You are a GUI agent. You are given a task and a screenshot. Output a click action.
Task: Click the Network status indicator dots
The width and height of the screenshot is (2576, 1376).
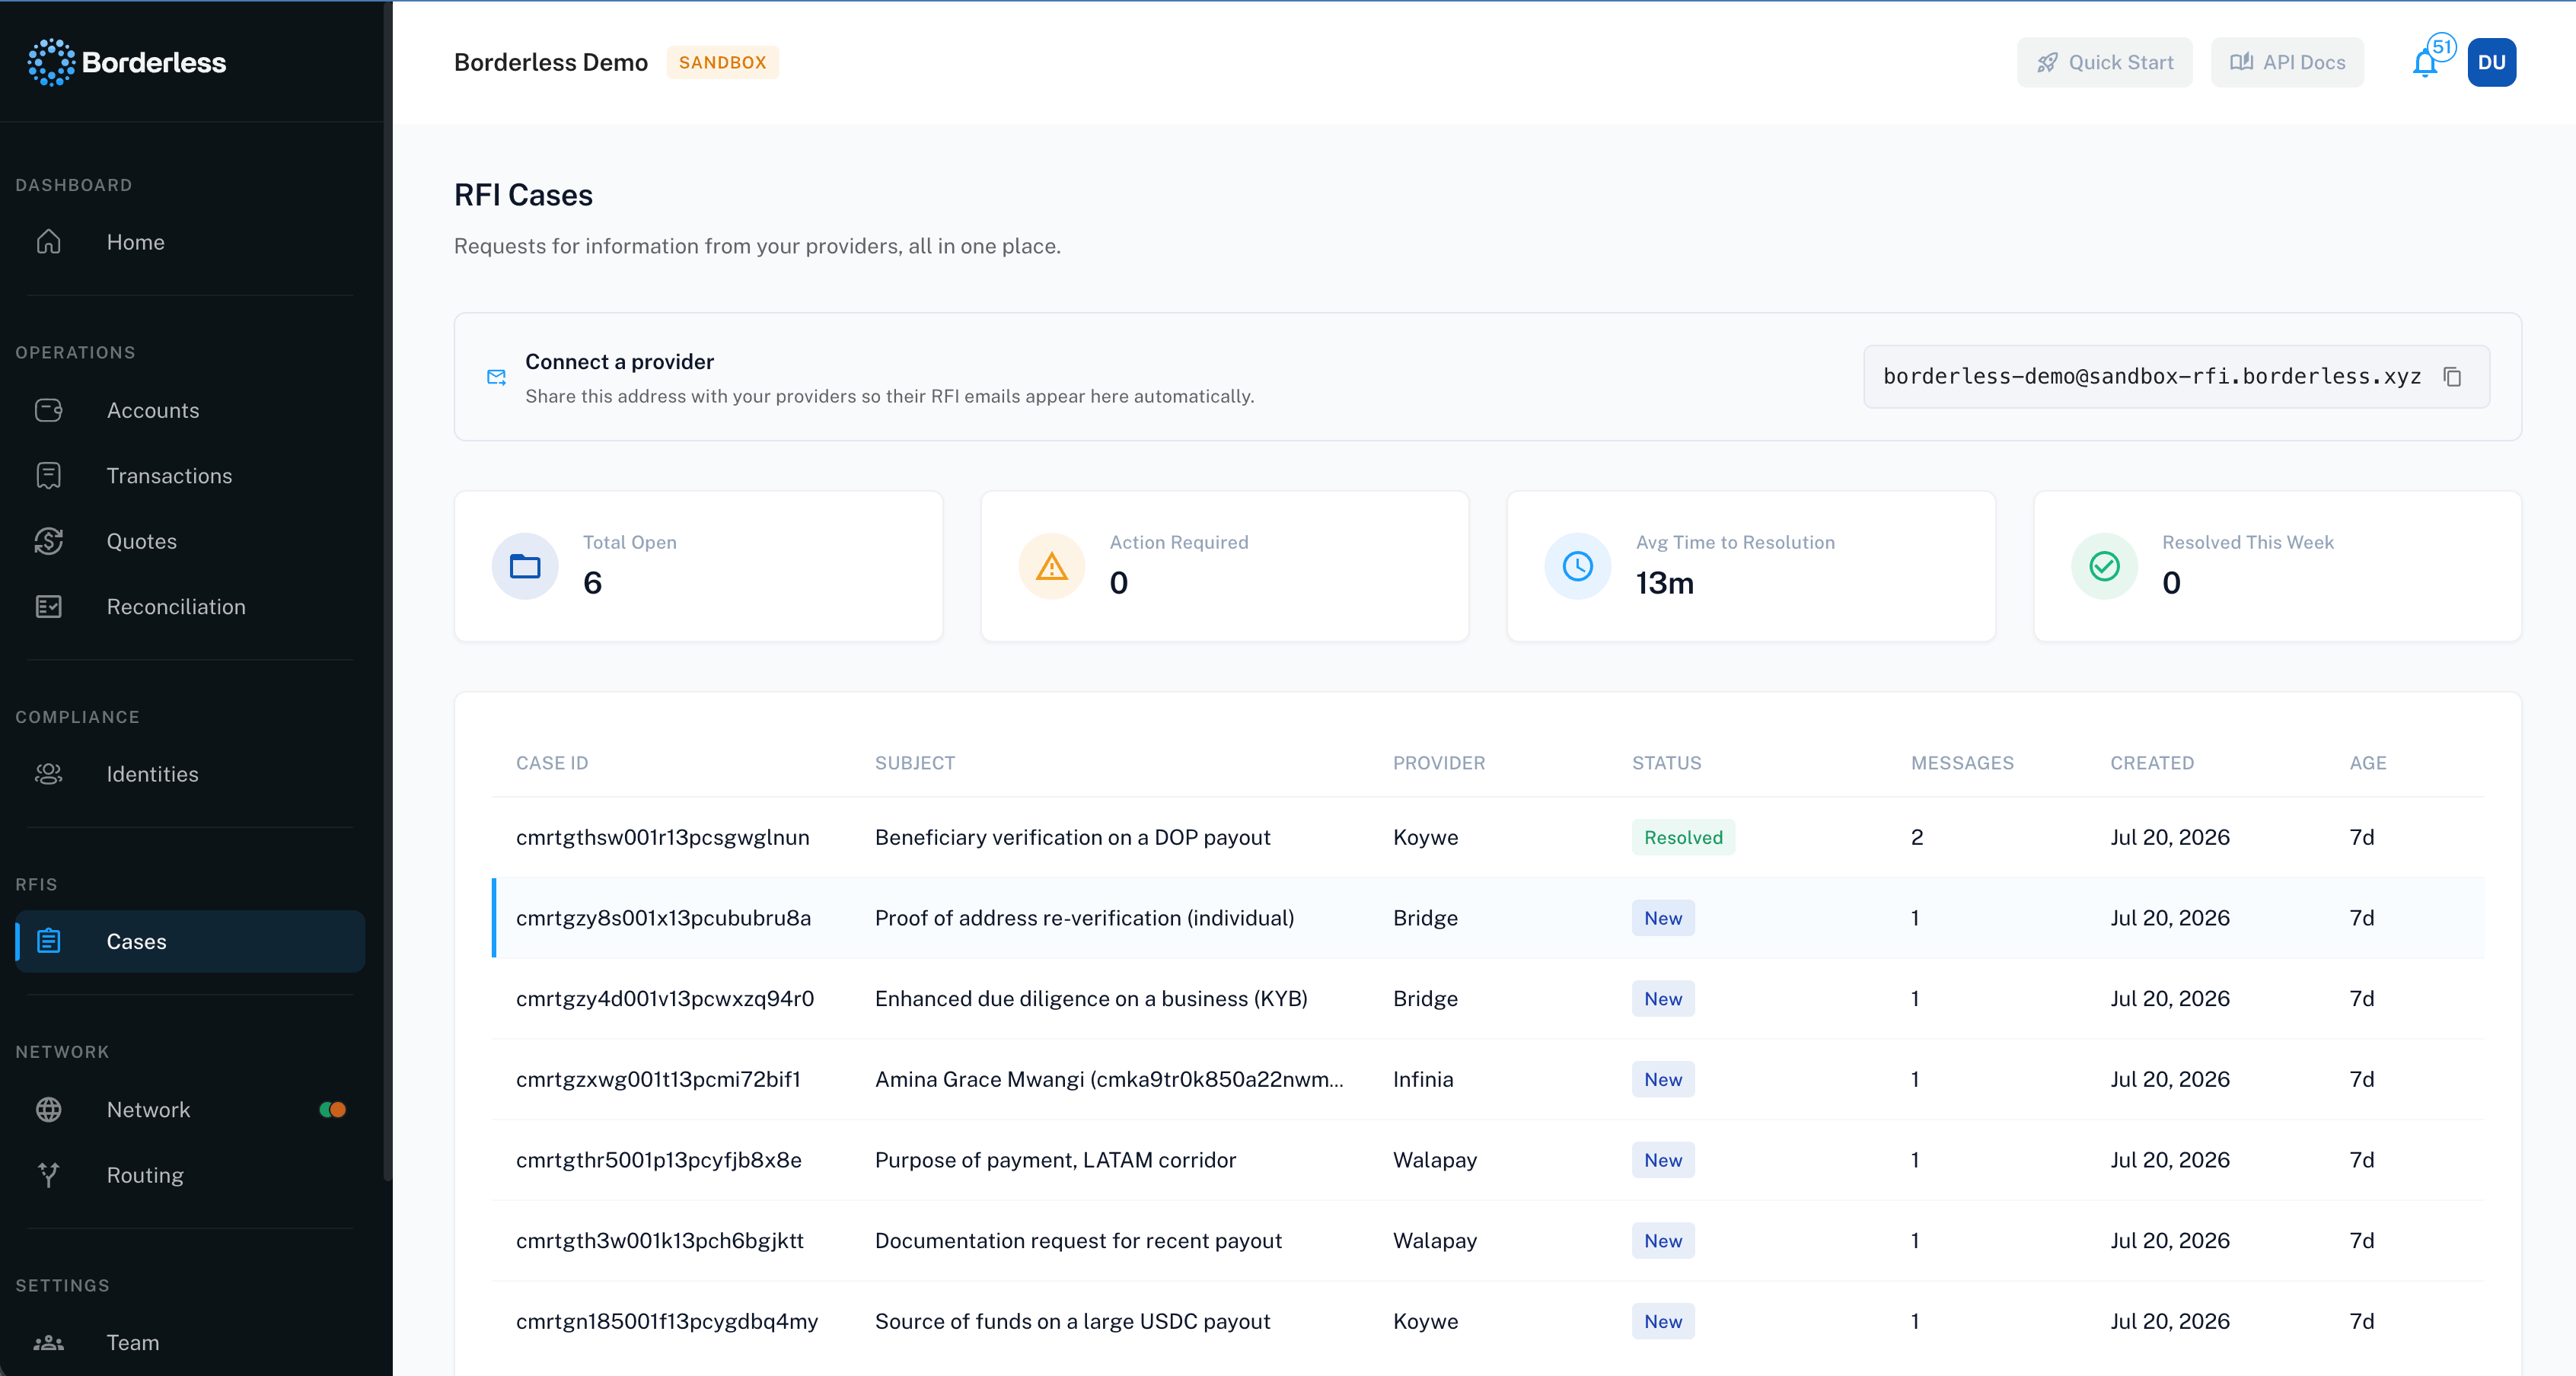point(333,1109)
